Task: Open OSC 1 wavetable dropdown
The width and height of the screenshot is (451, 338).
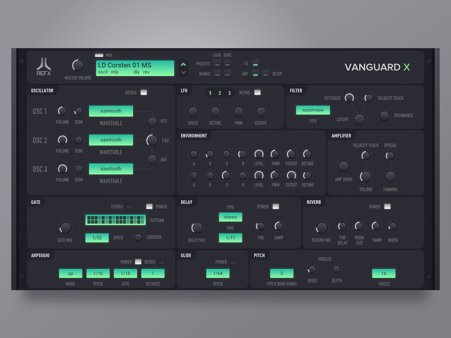Action: (111, 111)
